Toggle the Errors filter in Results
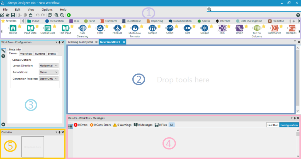Viewport: 301px width, 159px height. 81,125
